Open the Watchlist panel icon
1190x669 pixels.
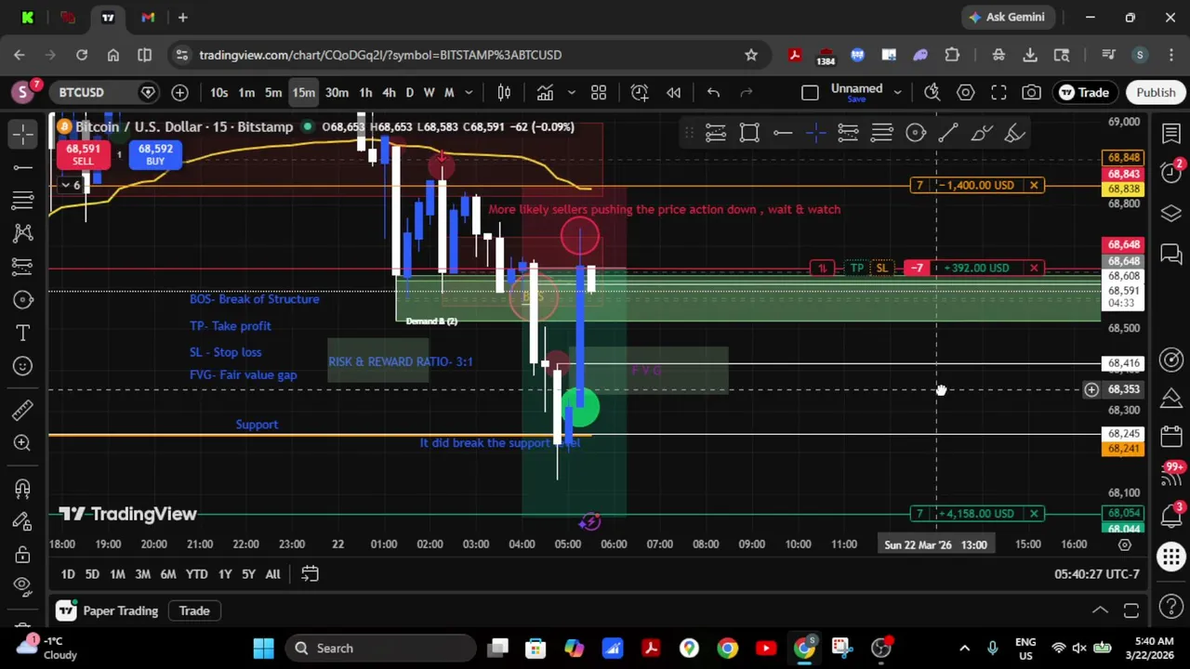pos(1170,134)
